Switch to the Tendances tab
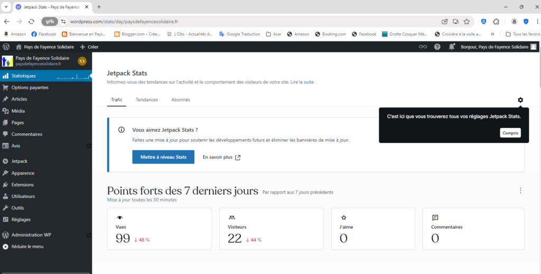541x274 pixels. click(x=146, y=100)
